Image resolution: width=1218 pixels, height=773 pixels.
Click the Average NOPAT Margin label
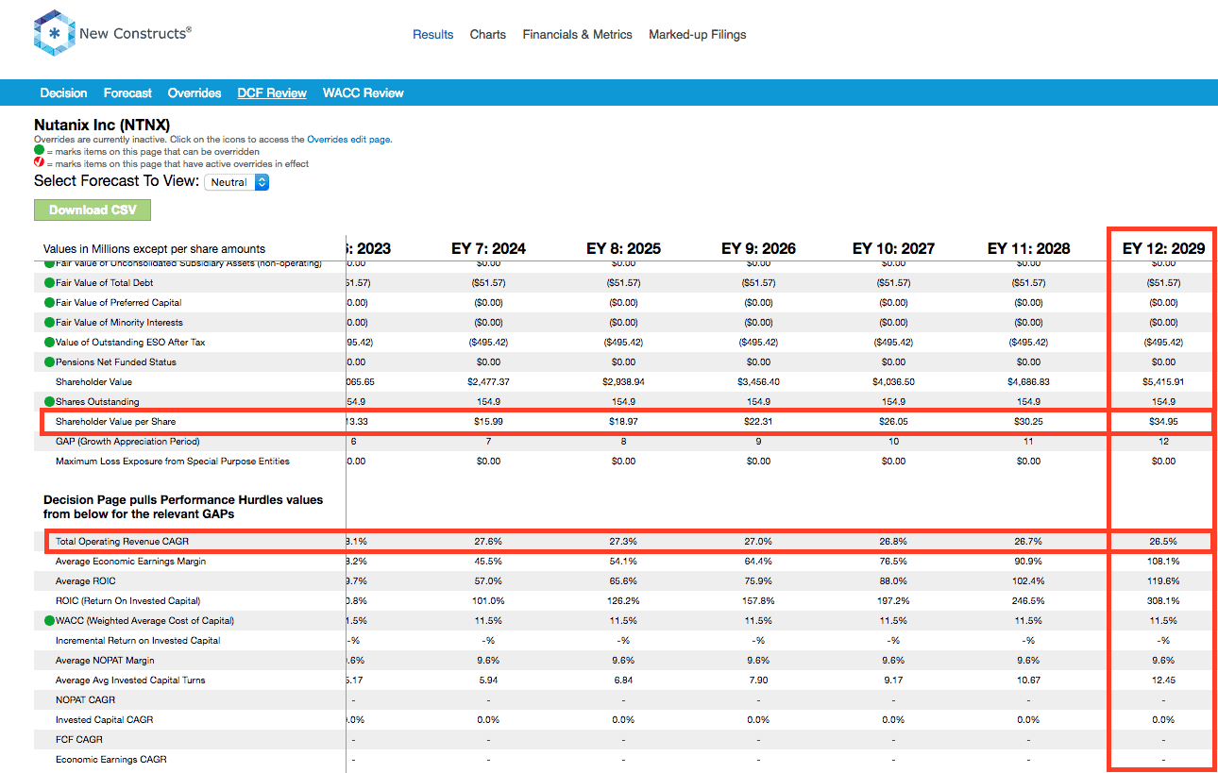[x=105, y=661]
